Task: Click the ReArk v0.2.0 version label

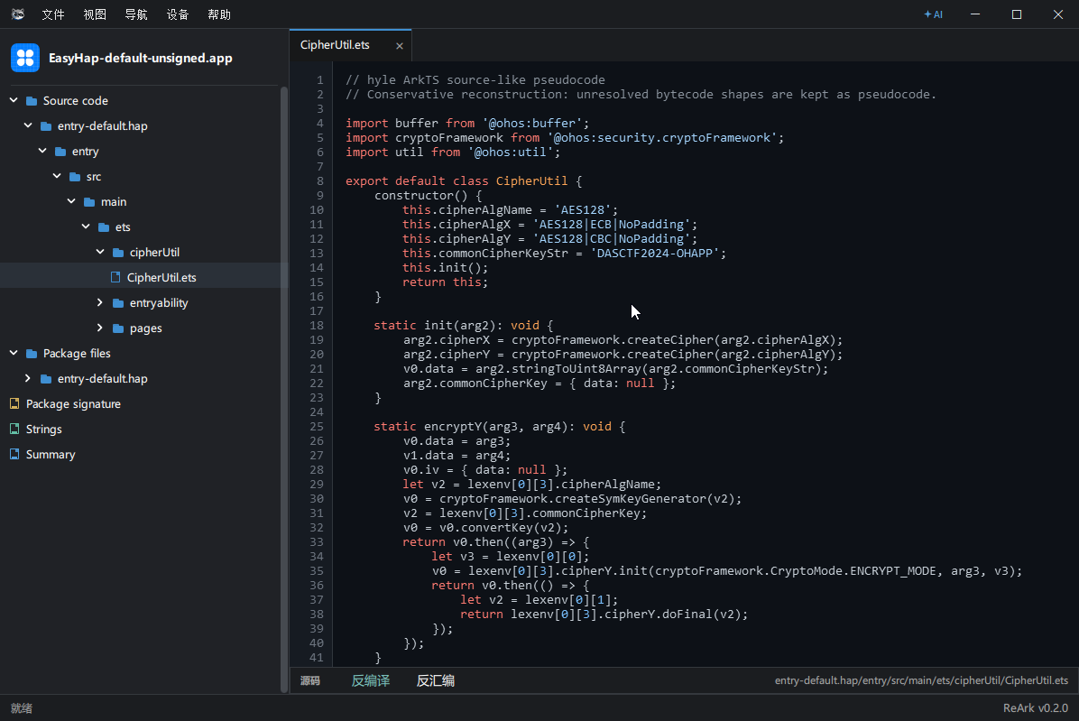Action: point(1036,708)
